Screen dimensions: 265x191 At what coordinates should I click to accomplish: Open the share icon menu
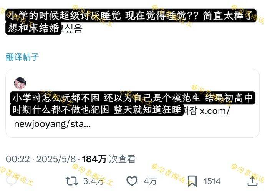coord(252,181)
